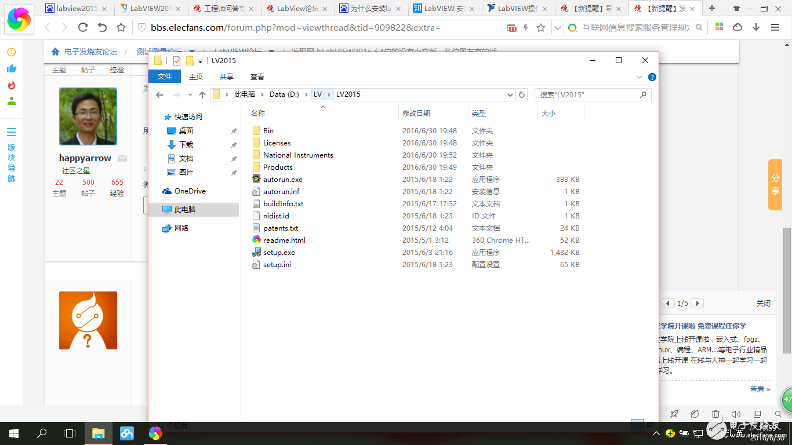792x445 pixels.
Task: Open browser address bar dropdown arrow
Action: (x=557, y=28)
